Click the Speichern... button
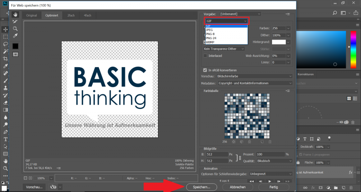 click(201, 187)
